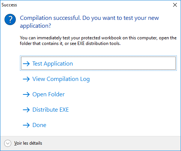Launch the Test Application option

coord(98,63)
